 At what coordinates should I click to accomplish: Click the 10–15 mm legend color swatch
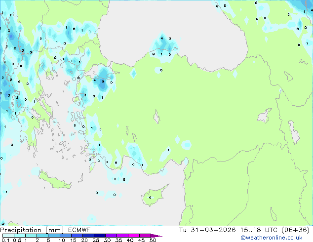(x=65, y=236)
